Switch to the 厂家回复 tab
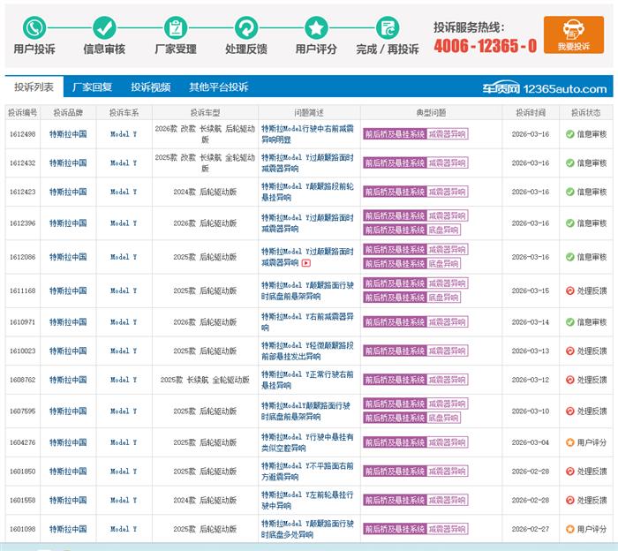The image size is (618, 551). point(92,87)
